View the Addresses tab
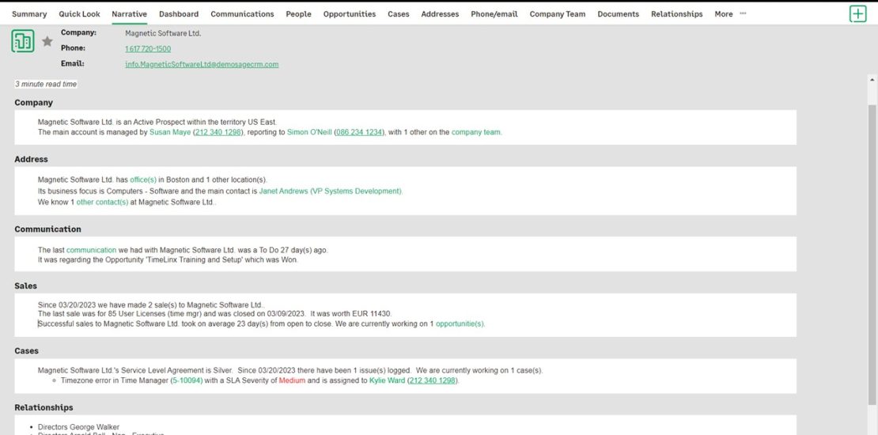Viewport: 878px width, 435px height. (440, 14)
